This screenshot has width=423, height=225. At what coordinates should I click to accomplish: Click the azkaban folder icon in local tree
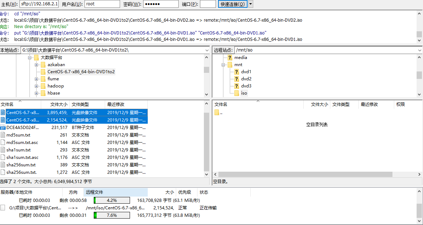[43, 65]
